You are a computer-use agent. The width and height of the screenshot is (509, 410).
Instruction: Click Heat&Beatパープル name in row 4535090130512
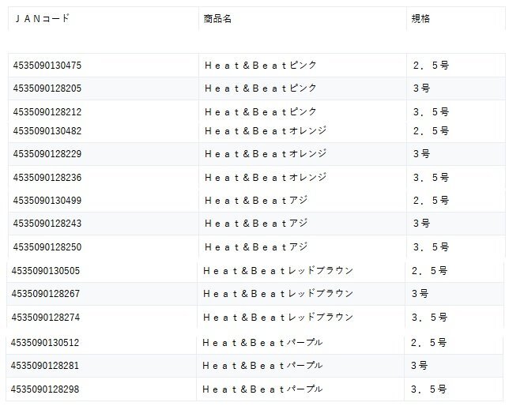click(262, 343)
